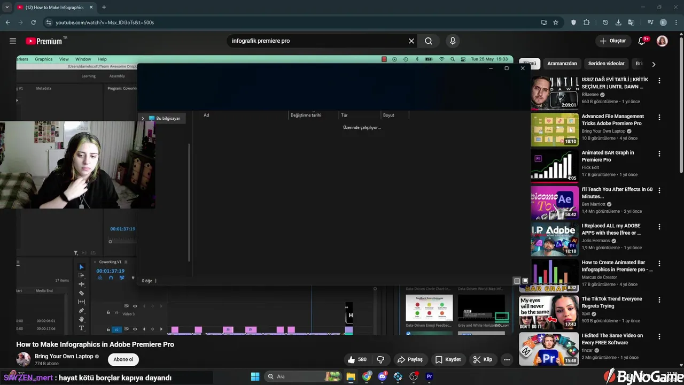The width and height of the screenshot is (684, 385).
Task: Select the Aramanızdan filter chip
Action: pyautogui.click(x=562, y=64)
